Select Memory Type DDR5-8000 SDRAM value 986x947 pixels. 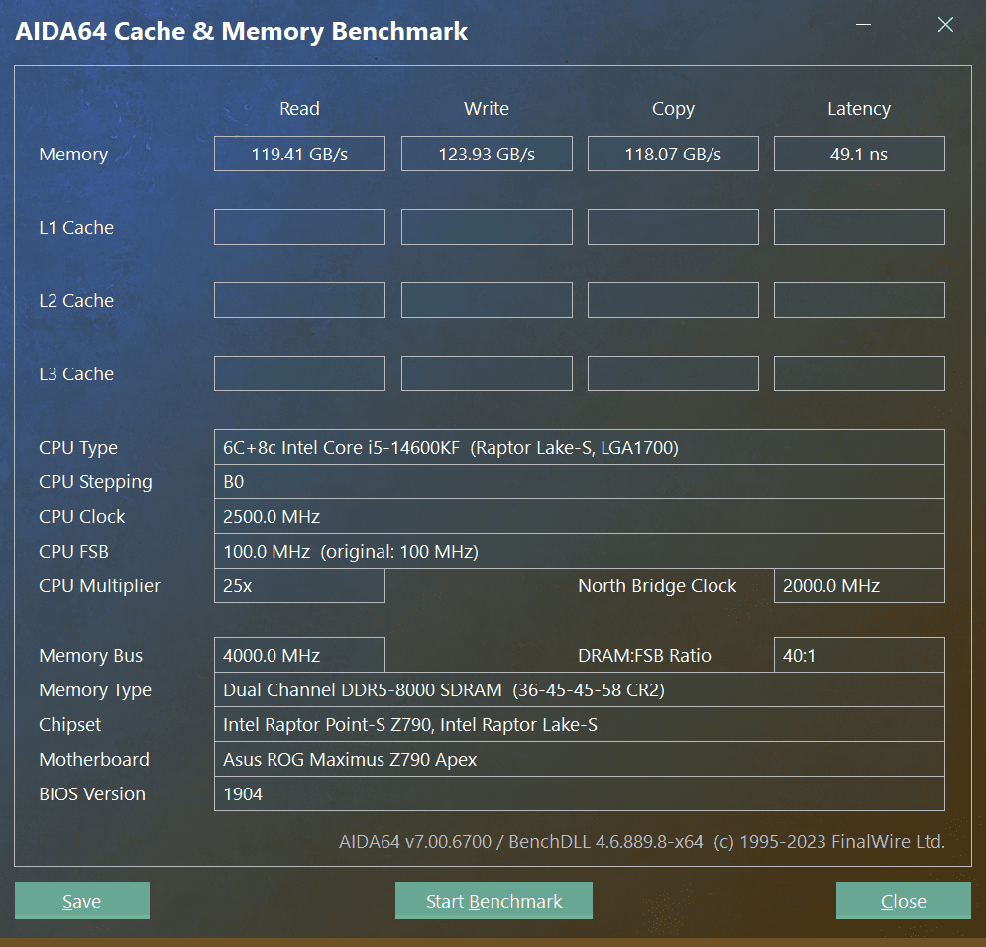[x=579, y=690]
